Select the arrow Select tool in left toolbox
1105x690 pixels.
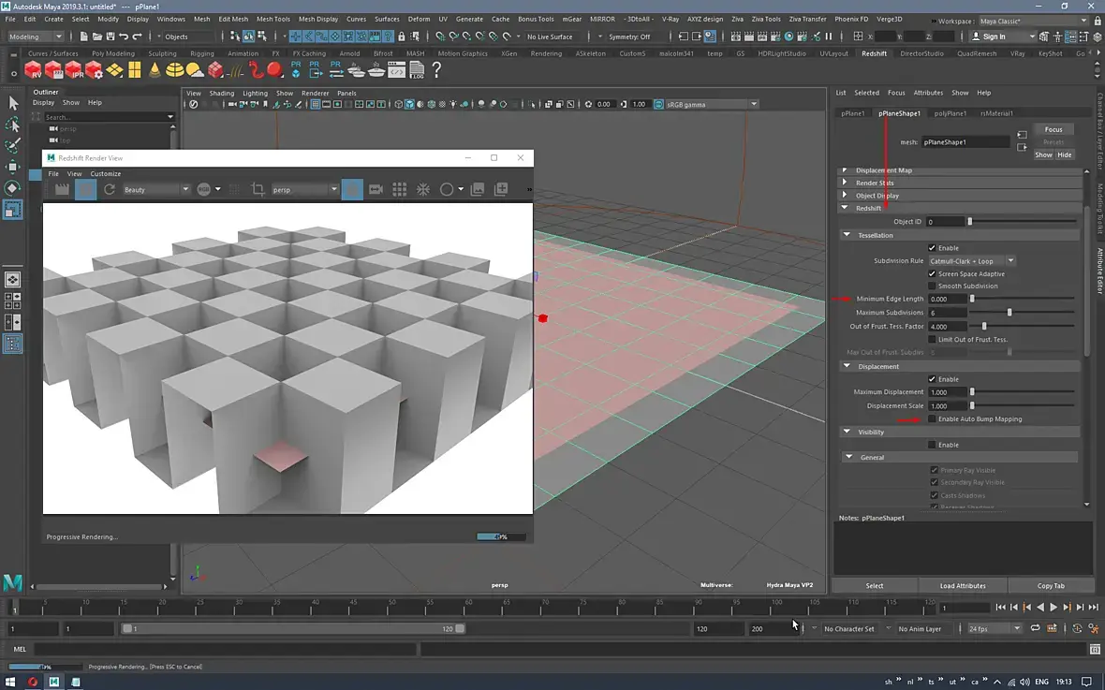(13, 103)
